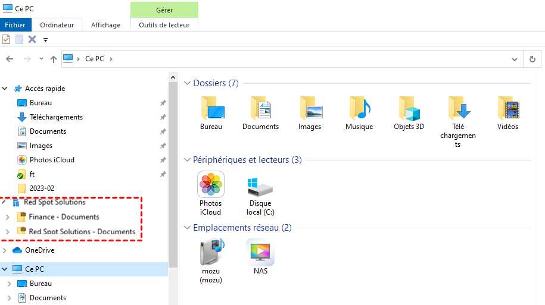Expand the OneDrive tree node
The width and height of the screenshot is (545, 305).
[5, 250]
